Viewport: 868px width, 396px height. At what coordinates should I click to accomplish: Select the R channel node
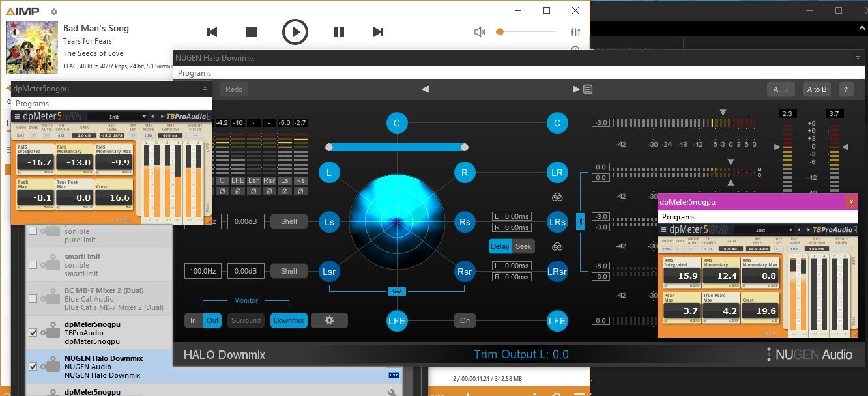click(x=465, y=173)
